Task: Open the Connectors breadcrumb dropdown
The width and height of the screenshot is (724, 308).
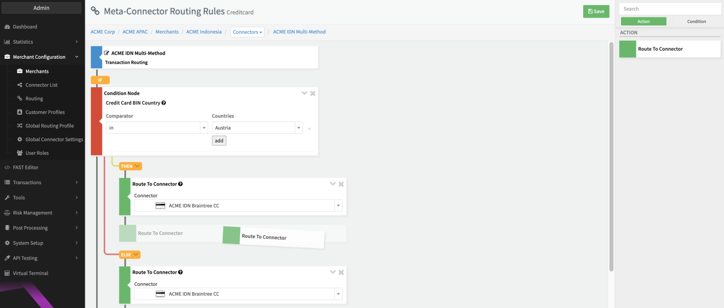Action: (x=248, y=32)
